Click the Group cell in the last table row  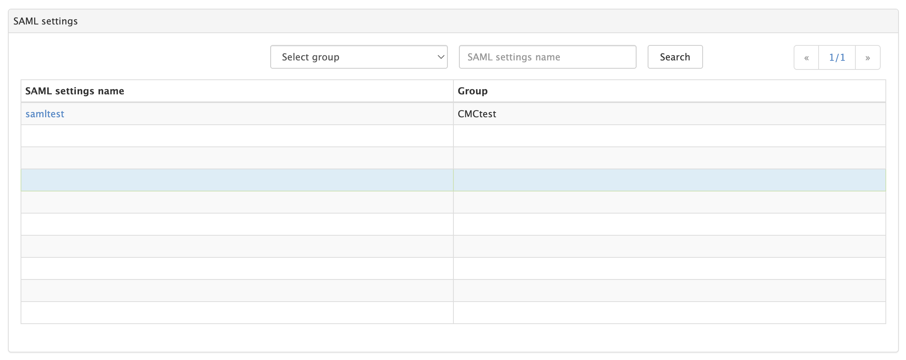(x=669, y=313)
